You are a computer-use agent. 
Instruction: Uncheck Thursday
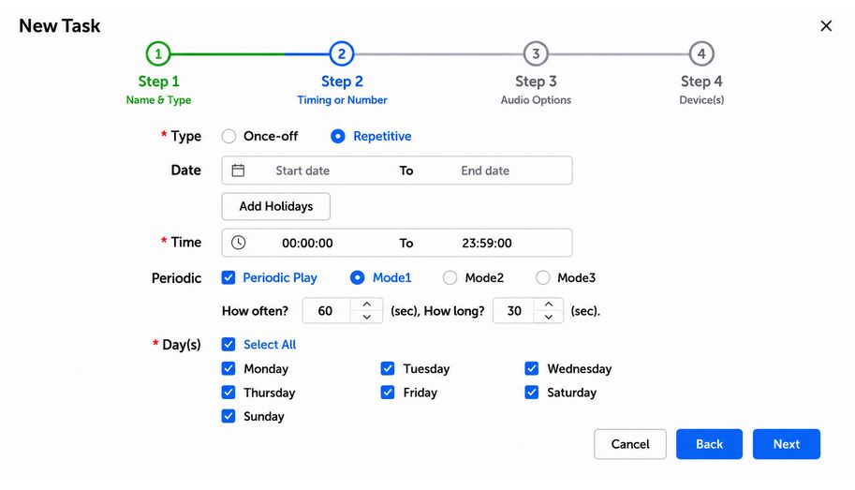tap(228, 393)
